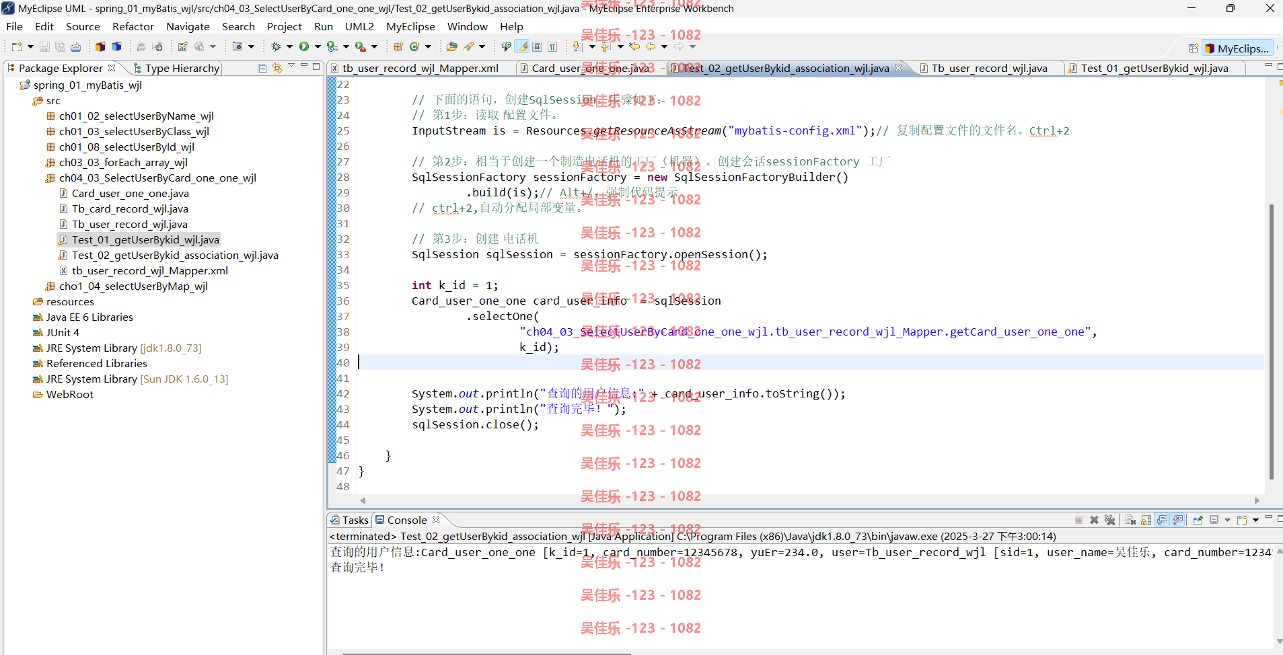Image resolution: width=1283 pixels, height=655 pixels.
Task: Select the Referenced Libraries node
Action: point(96,363)
